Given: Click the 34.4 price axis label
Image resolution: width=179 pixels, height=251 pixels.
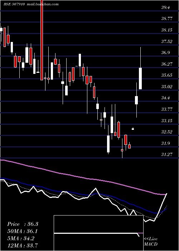Looking at the screenshot, I should click(x=165, y=98).
